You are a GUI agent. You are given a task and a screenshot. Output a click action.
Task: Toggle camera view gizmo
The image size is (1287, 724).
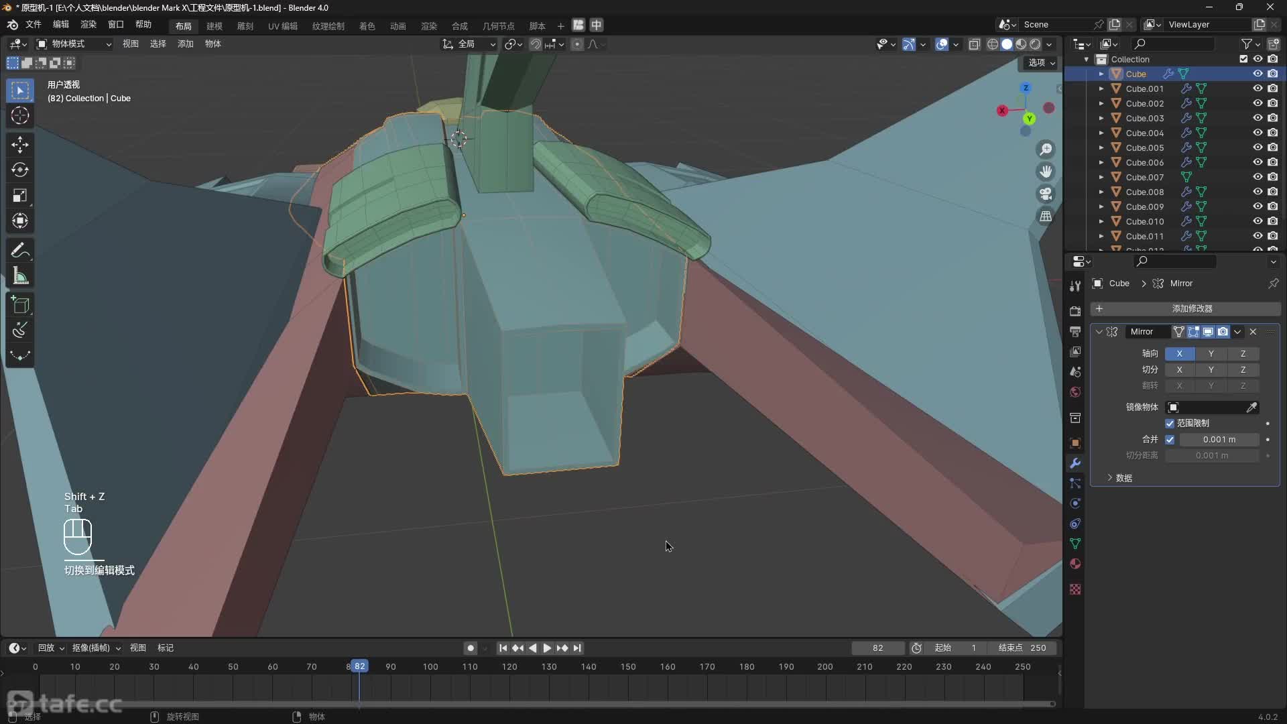[1046, 194]
